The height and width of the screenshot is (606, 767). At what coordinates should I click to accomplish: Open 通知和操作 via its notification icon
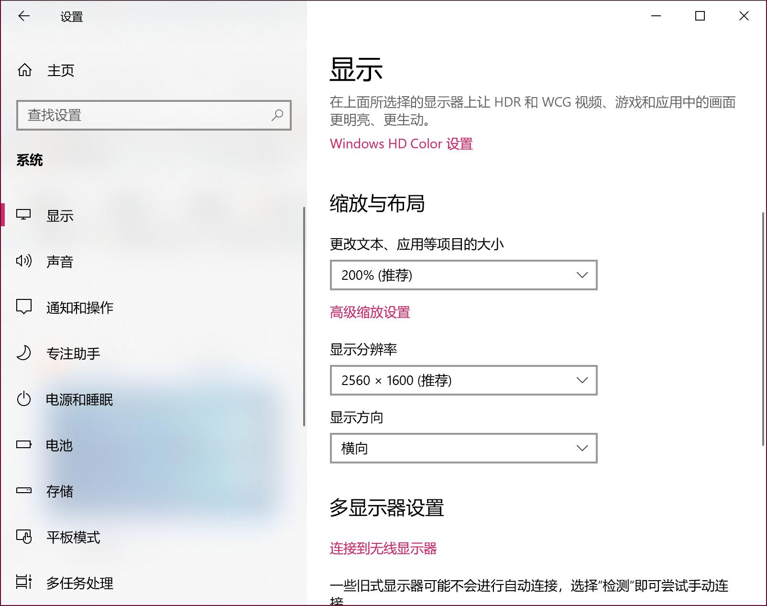coord(24,308)
